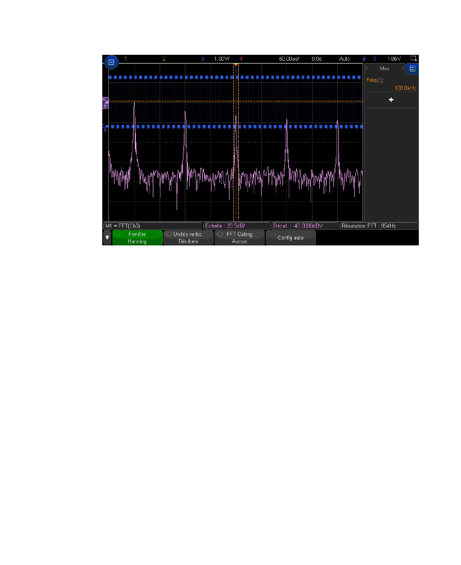Open the Fenêtre Hanning window softkey
Image resolution: width=461 pixels, height=565 pixels.
click(x=137, y=238)
